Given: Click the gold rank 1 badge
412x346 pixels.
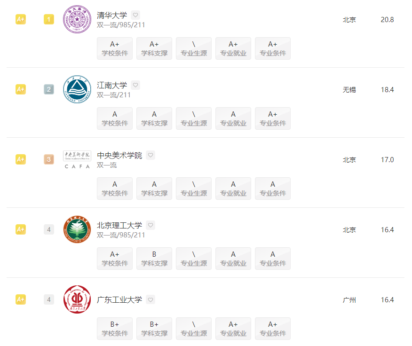Looking at the screenshot, I should 49,19.
